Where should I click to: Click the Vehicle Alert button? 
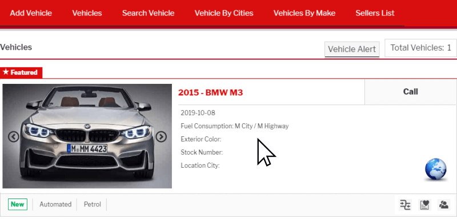pos(352,49)
